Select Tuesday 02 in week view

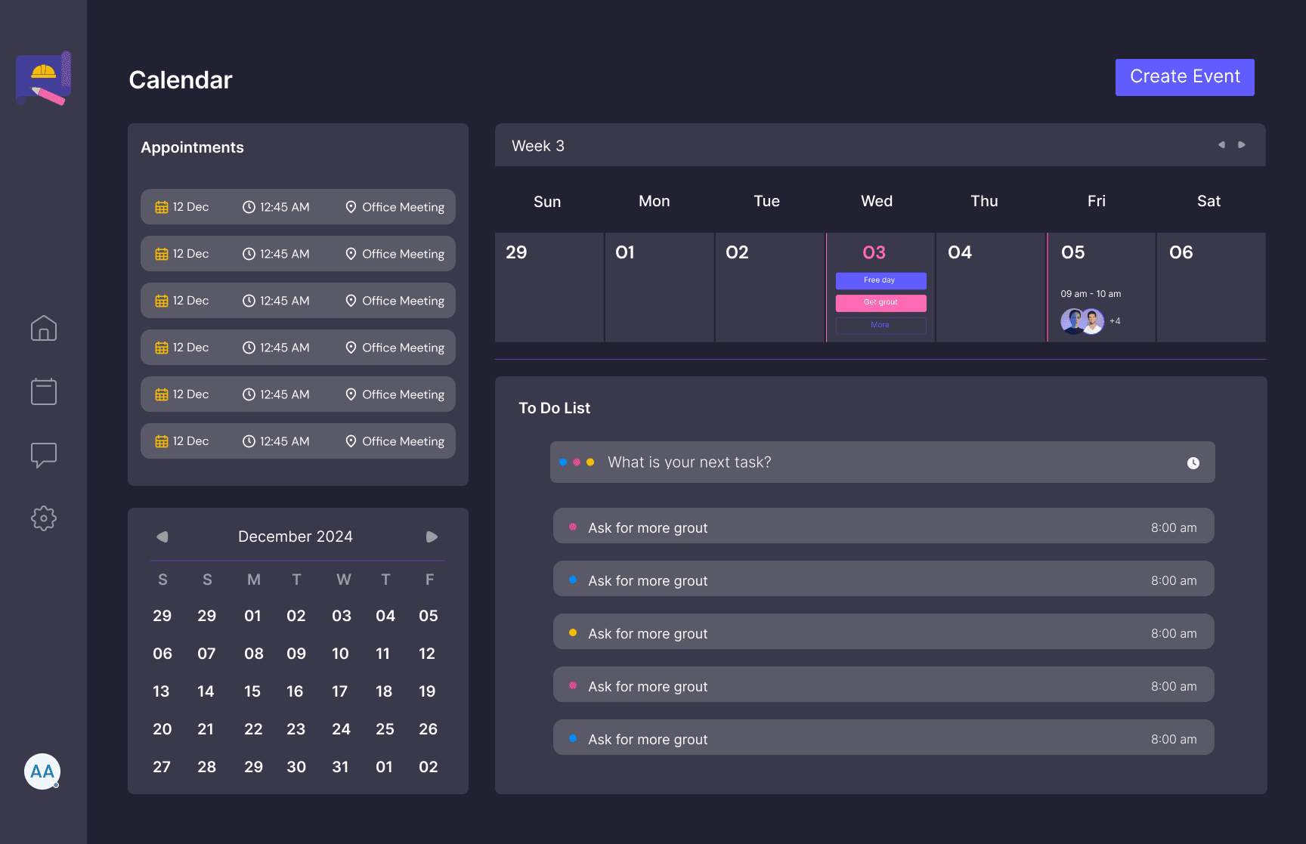pos(769,287)
